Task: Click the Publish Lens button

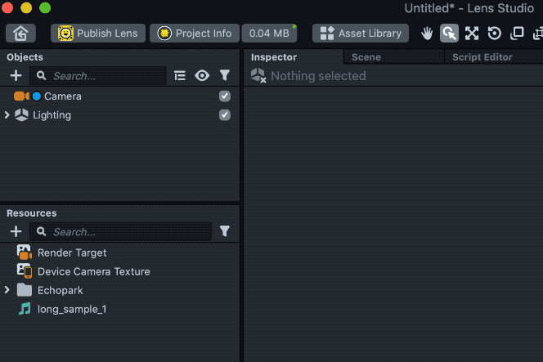Action: [x=98, y=34]
